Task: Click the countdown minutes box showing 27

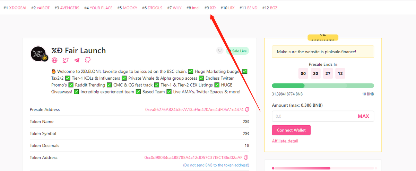Action: [x=328, y=73]
